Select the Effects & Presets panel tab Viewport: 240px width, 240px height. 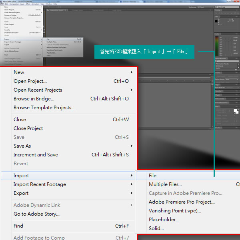click(221, 58)
